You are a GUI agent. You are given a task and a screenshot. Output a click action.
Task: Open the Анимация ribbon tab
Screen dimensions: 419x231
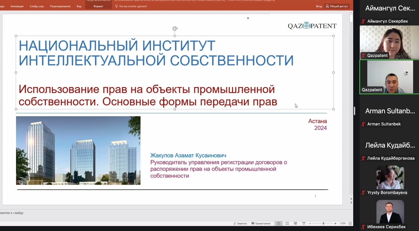coord(17,6)
